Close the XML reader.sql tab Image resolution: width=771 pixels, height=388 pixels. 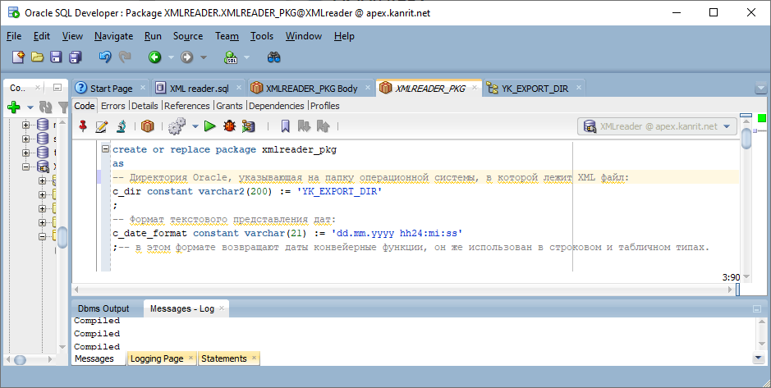(238, 88)
